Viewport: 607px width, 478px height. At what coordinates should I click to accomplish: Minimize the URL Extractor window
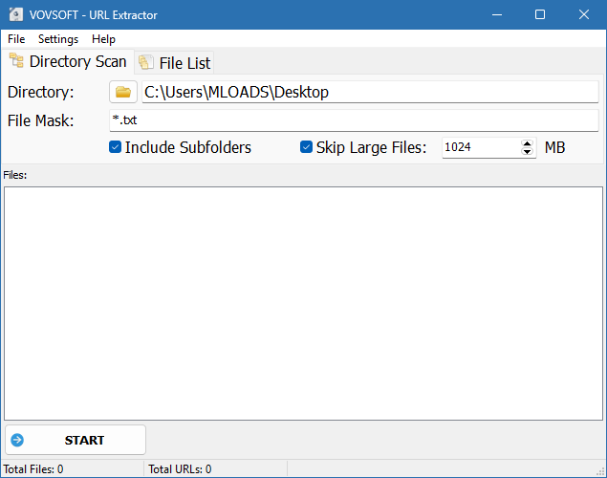[x=497, y=14]
